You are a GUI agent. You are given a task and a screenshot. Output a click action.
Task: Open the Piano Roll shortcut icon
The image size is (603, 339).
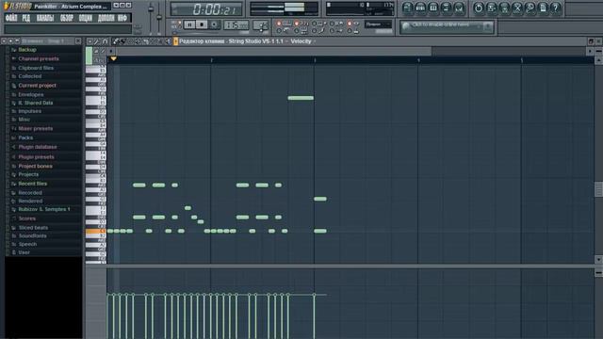(x=433, y=8)
